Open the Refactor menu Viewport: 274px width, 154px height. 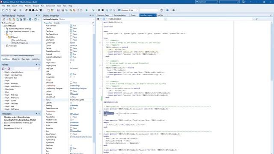click(x=28, y=6)
